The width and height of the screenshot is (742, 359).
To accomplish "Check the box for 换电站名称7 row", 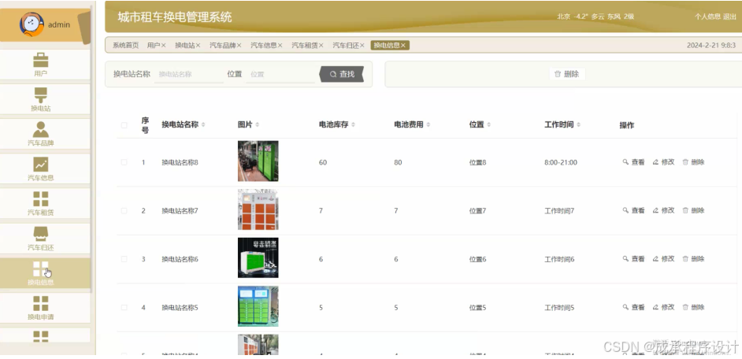I will pos(124,210).
